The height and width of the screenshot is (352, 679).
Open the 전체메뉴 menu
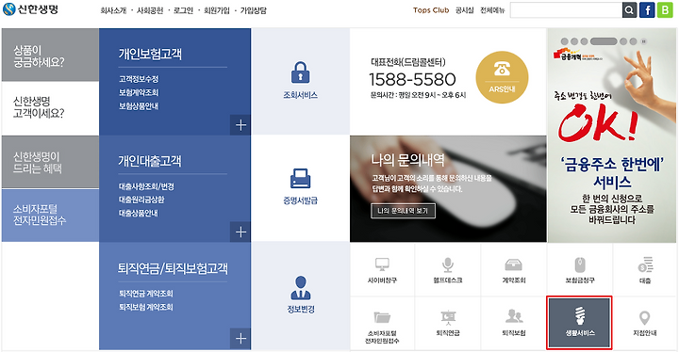pos(492,10)
